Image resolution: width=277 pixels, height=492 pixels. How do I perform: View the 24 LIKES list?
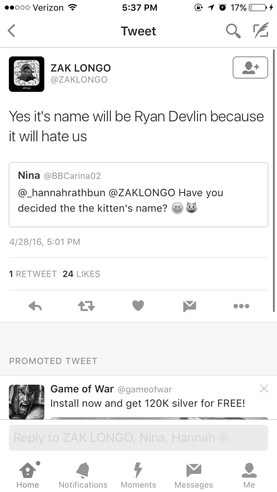pyautogui.click(x=82, y=274)
